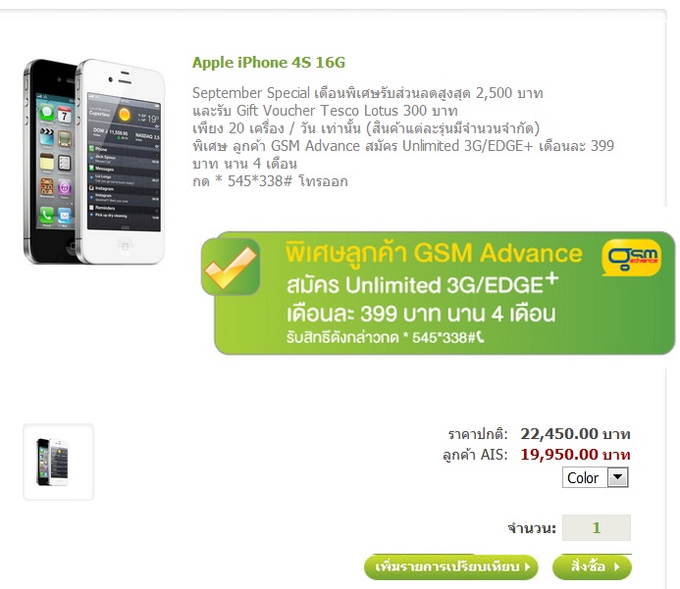Click the regular price 22,450.00 text
680x589 pixels.
[x=559, y=433]
